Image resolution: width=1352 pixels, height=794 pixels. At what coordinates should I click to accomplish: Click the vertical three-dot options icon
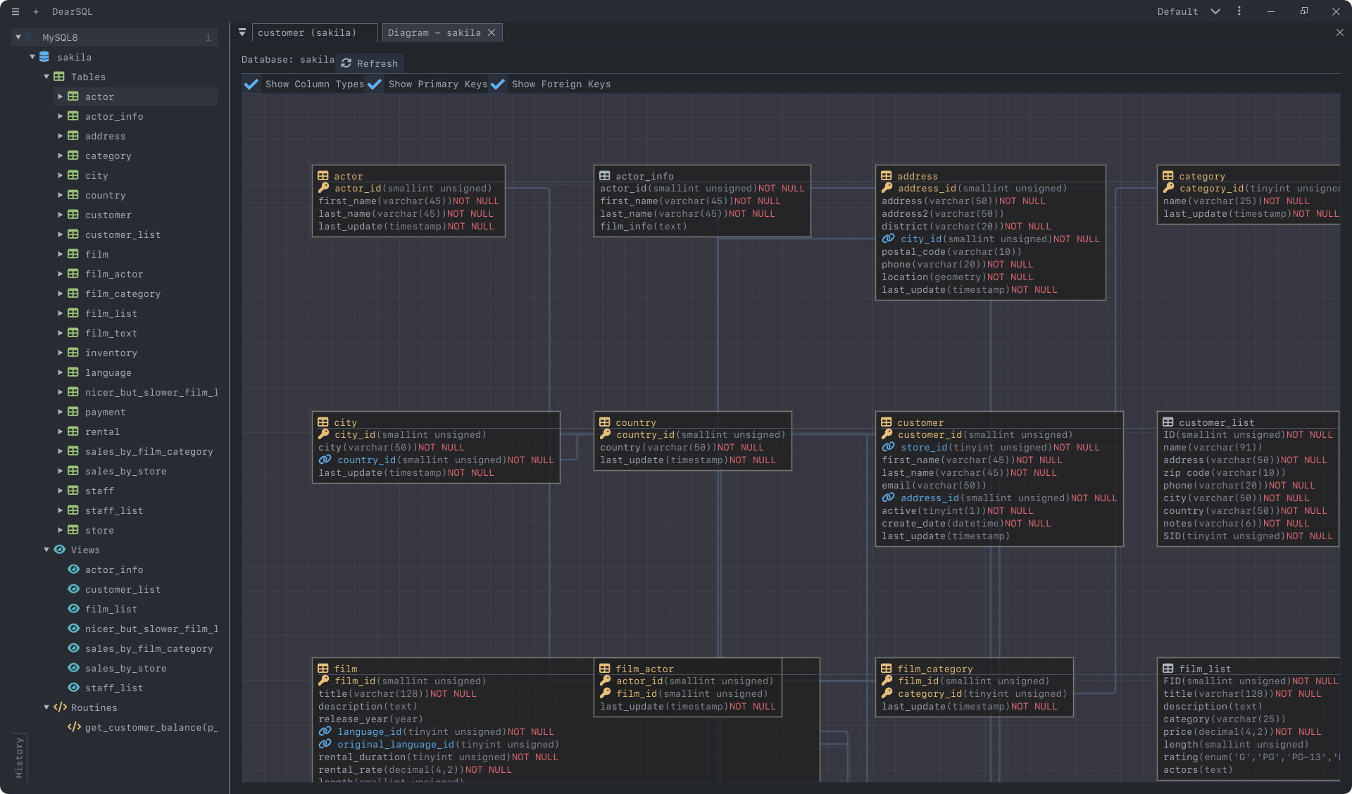coord(1239,11)
